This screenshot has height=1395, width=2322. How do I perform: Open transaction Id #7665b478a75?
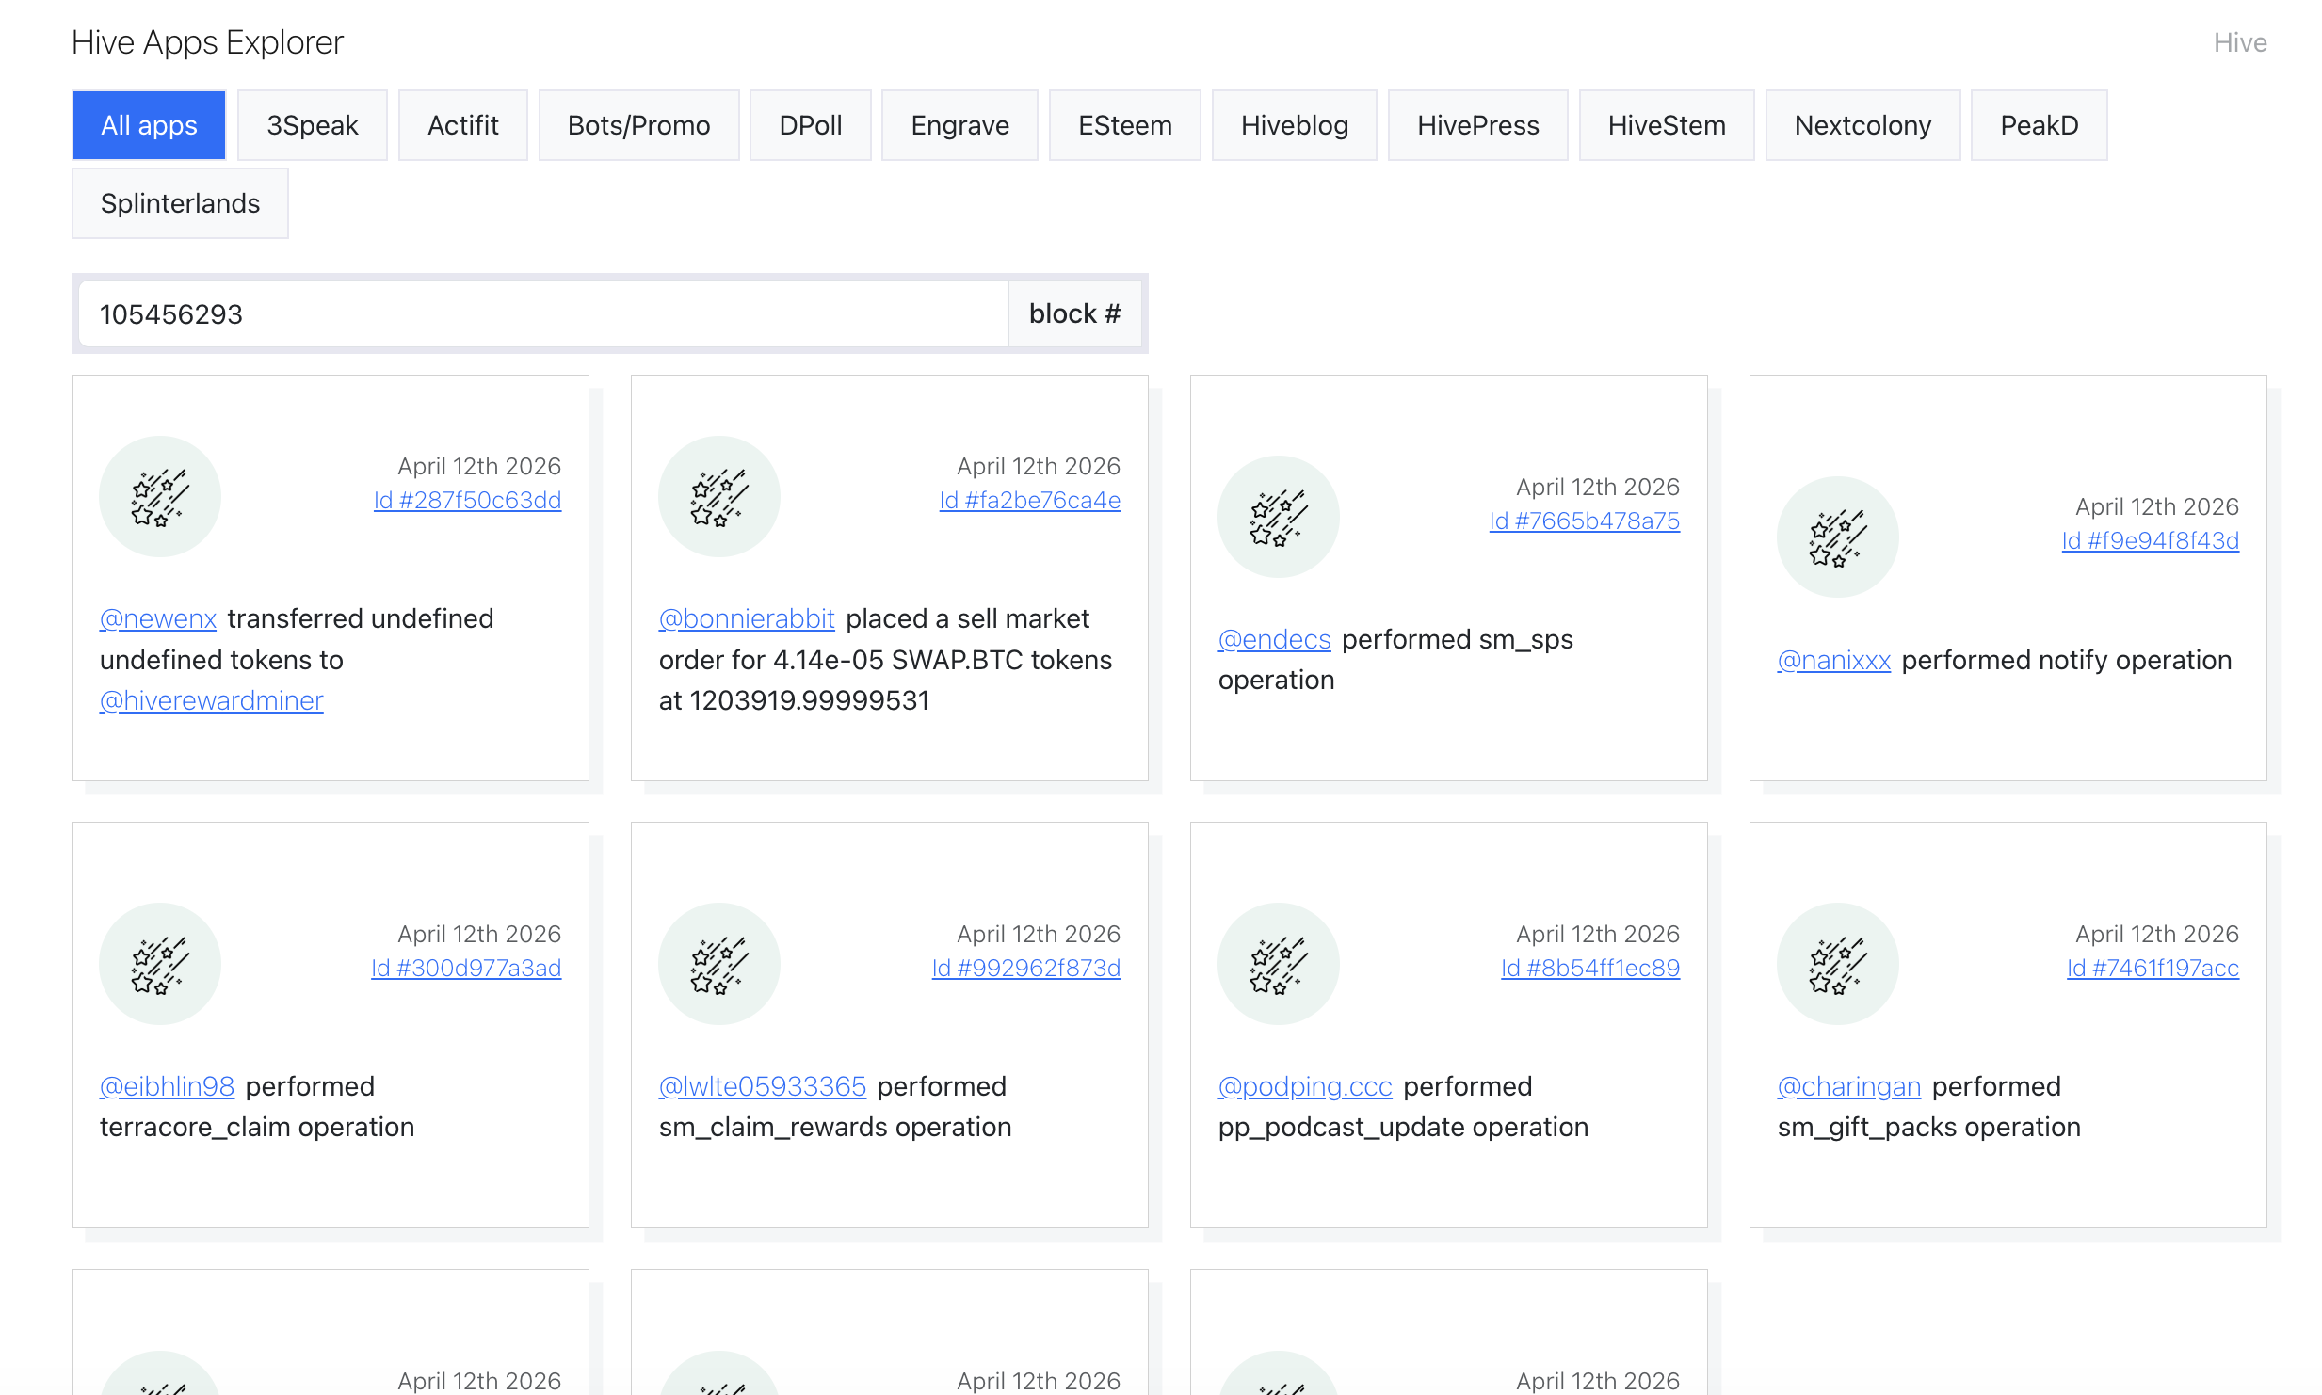coord(1585,521)
